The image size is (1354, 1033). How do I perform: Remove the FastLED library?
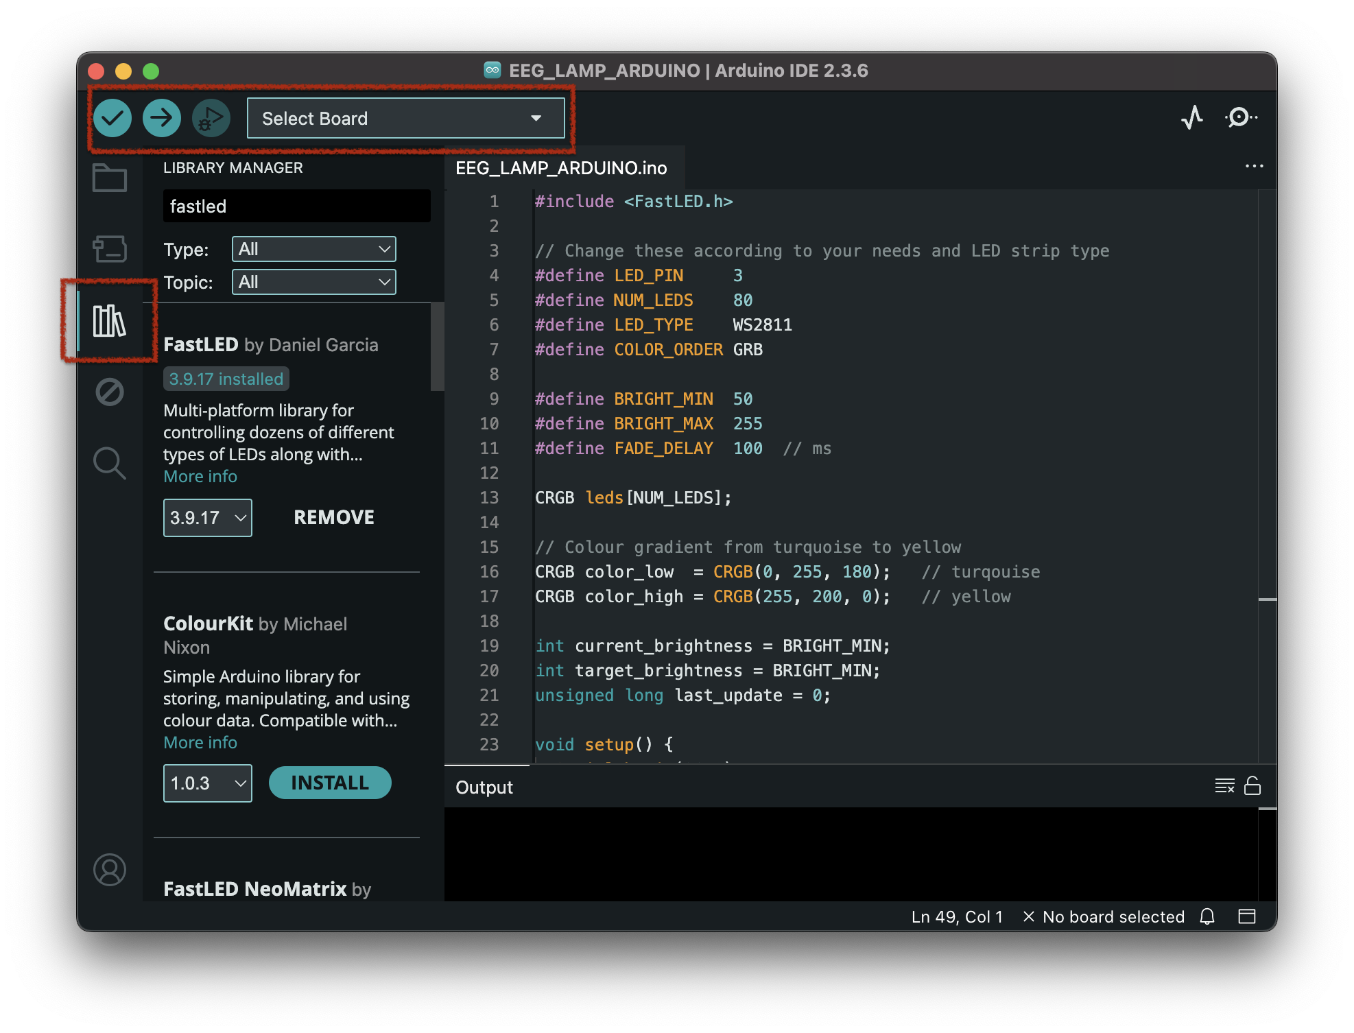coord(334,517)
